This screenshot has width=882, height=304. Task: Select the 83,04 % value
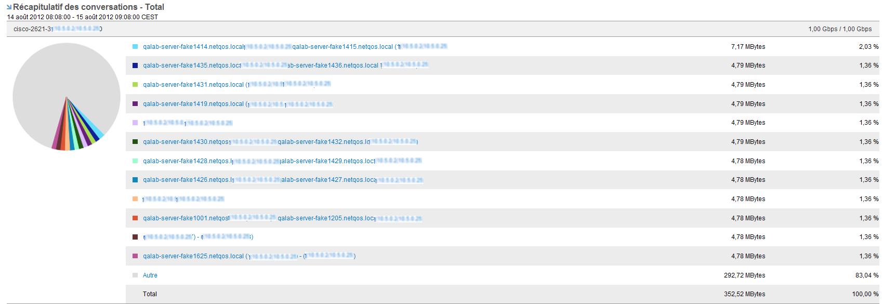point(867,275)
